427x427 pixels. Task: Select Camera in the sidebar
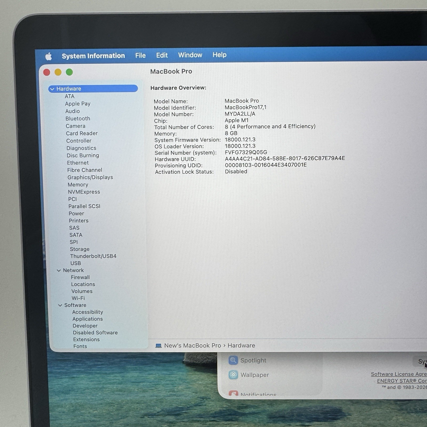76,126
